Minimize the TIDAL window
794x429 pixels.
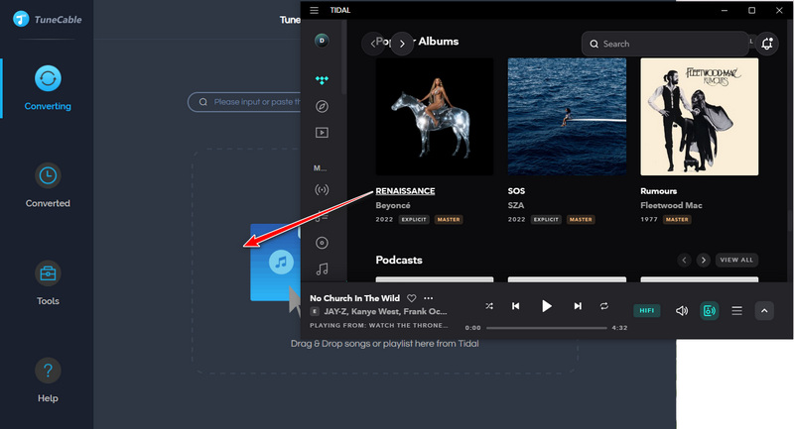pyautogui.click(x=725, y=10)
